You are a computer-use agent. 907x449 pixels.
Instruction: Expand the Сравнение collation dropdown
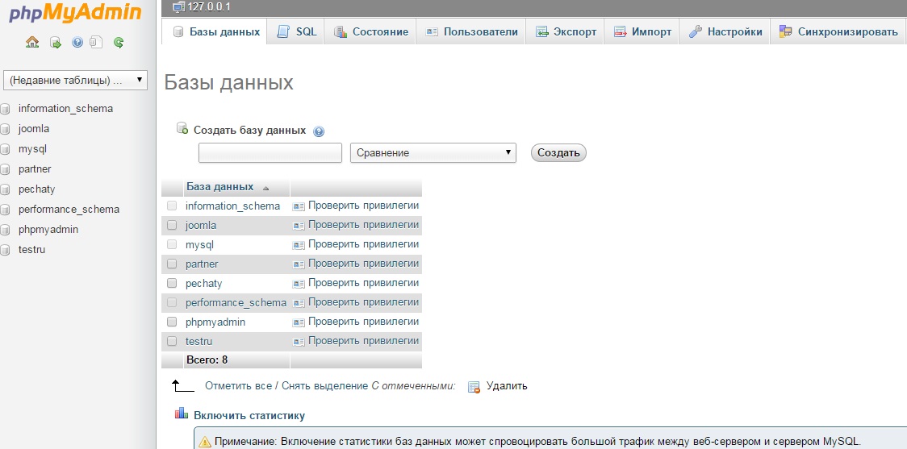click(x=433, y=153)
